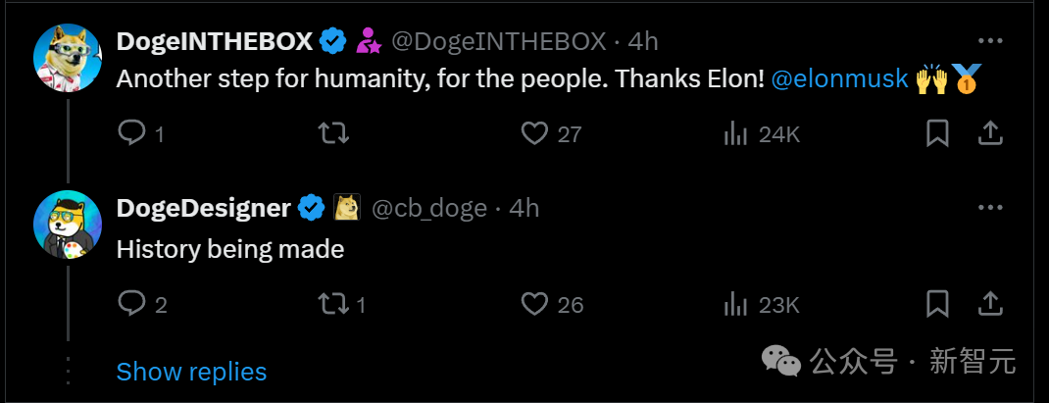The height and width of the screenshot is (403, 1049).
Task: Bookmark the DogeDesigner tweet
Action: point(938,304)
